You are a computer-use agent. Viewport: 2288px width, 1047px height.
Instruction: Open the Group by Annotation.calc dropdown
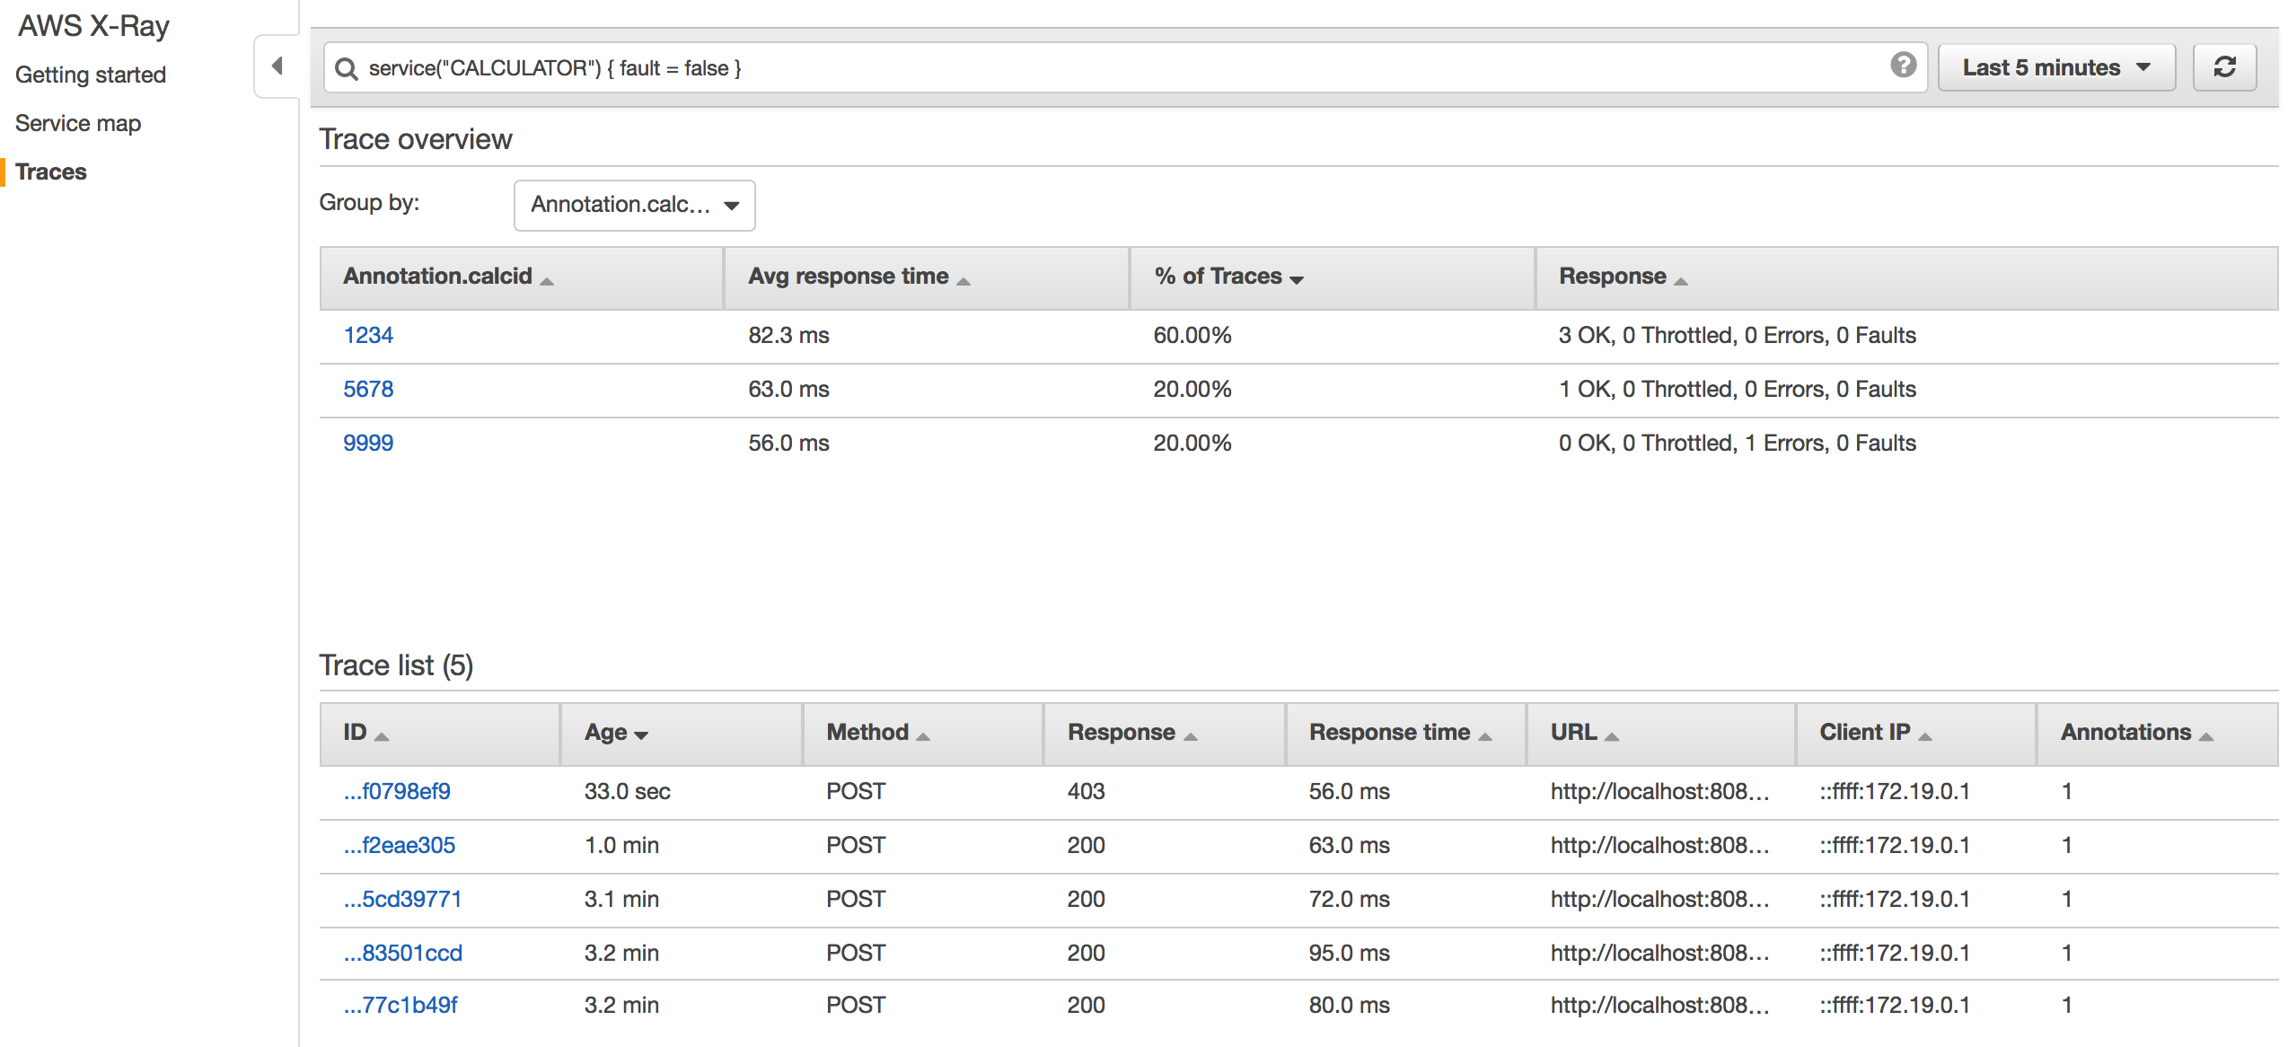click(634, 205)
